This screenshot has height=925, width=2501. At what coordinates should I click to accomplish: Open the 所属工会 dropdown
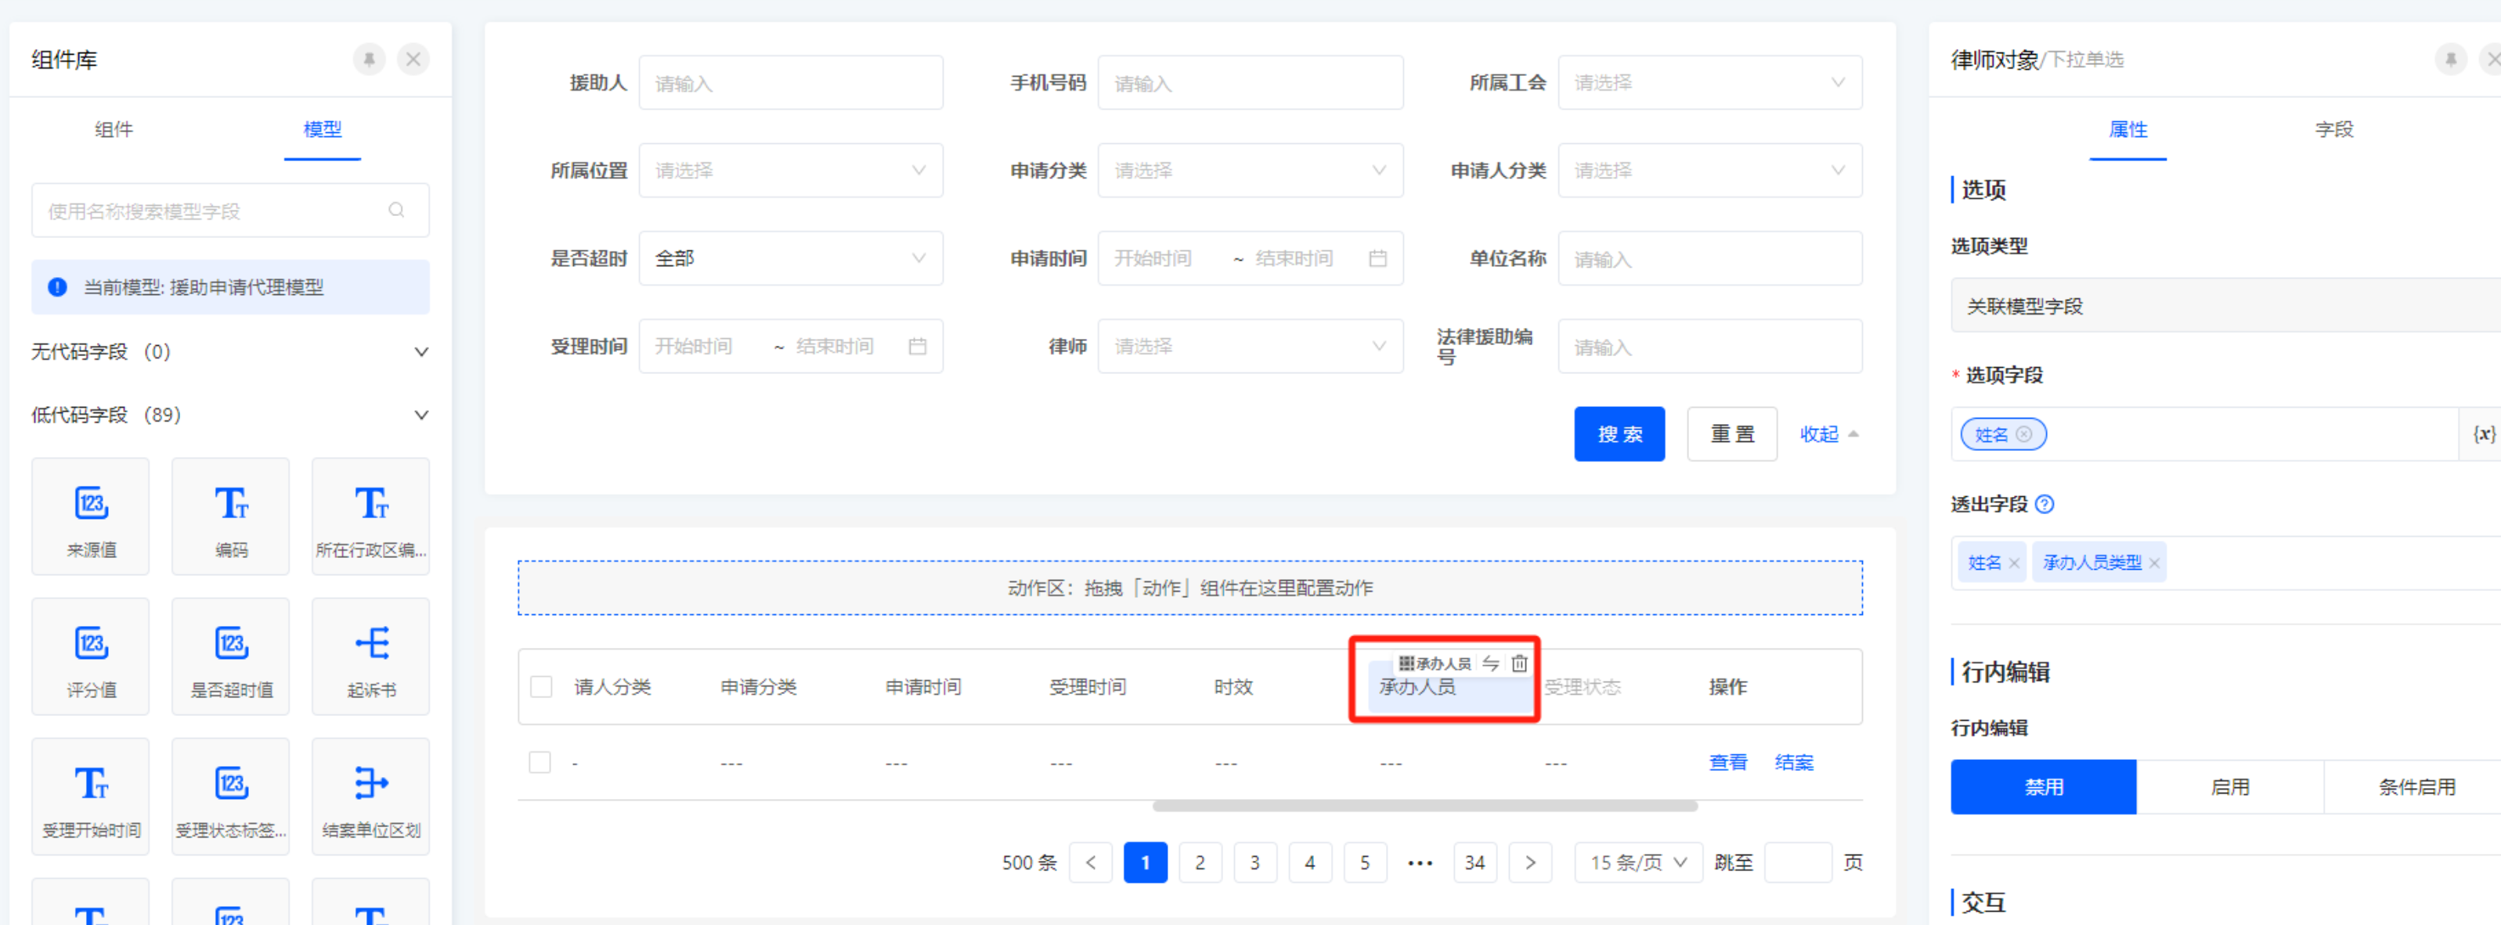[x=1709, y=82]
